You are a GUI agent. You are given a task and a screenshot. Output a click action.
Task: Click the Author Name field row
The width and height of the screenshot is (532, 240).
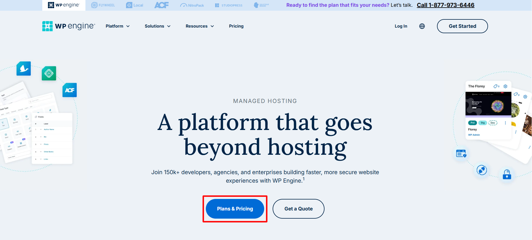pyautogui.click(x=52, y=129)
